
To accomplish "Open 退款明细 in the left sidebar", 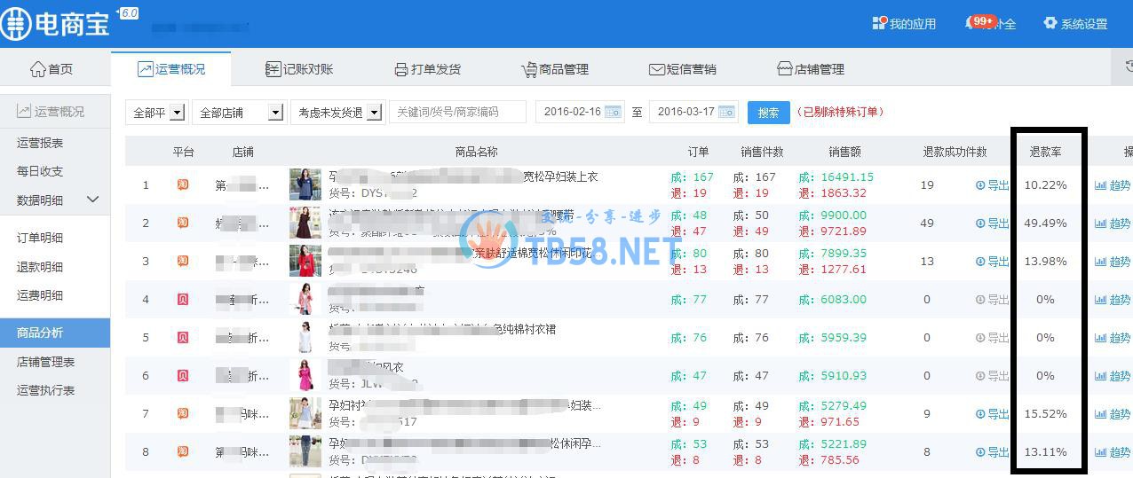I will pos(40,267).
